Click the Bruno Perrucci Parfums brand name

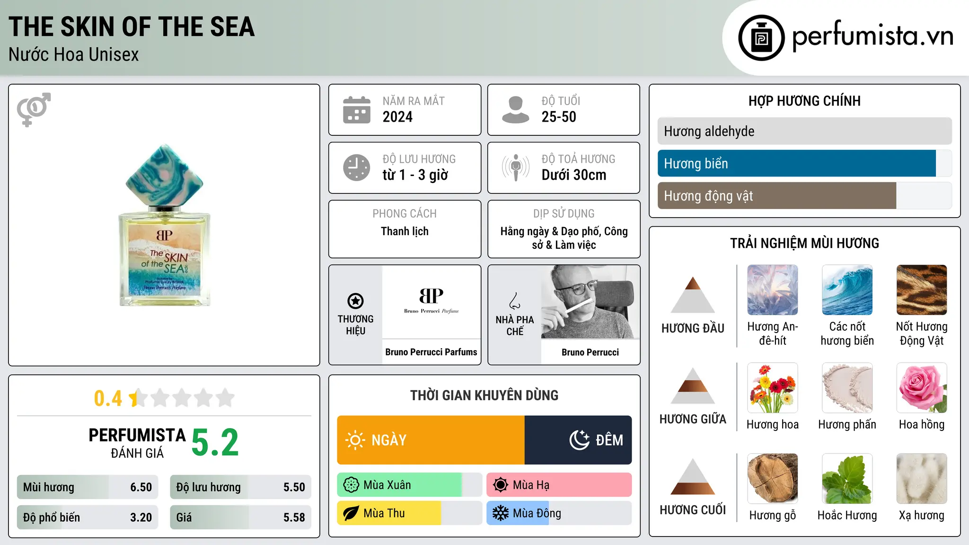click(431, 352)
